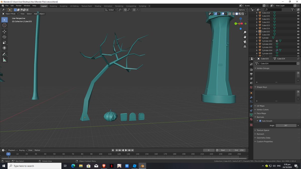301x169 pixels.
Task: Choose the Rotate tool
Action: 4,37
